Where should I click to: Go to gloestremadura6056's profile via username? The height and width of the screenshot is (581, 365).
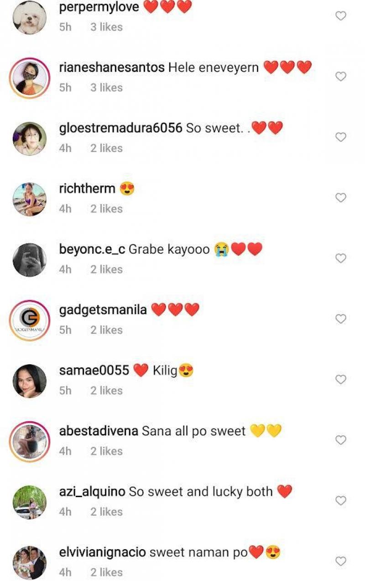pos(120,128)
